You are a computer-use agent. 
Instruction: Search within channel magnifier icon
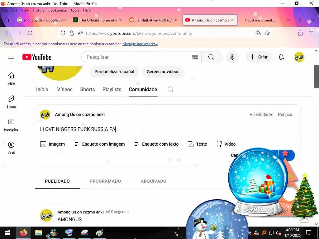170,89
